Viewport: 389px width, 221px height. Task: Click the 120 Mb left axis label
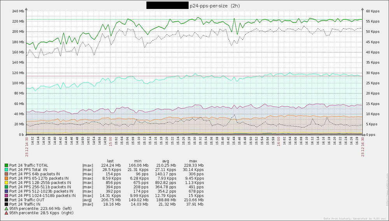click(x=18, y=73)
